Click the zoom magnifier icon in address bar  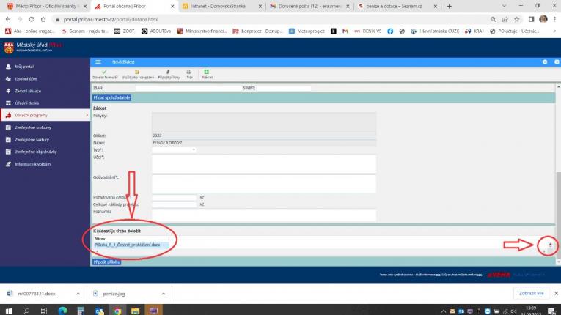click(x=493, y=19)
